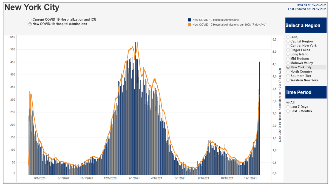The width and height of the screenshot is (329, 186).
Task: Choose Mid-Hudson in region list
Action: tap(288, 59)
